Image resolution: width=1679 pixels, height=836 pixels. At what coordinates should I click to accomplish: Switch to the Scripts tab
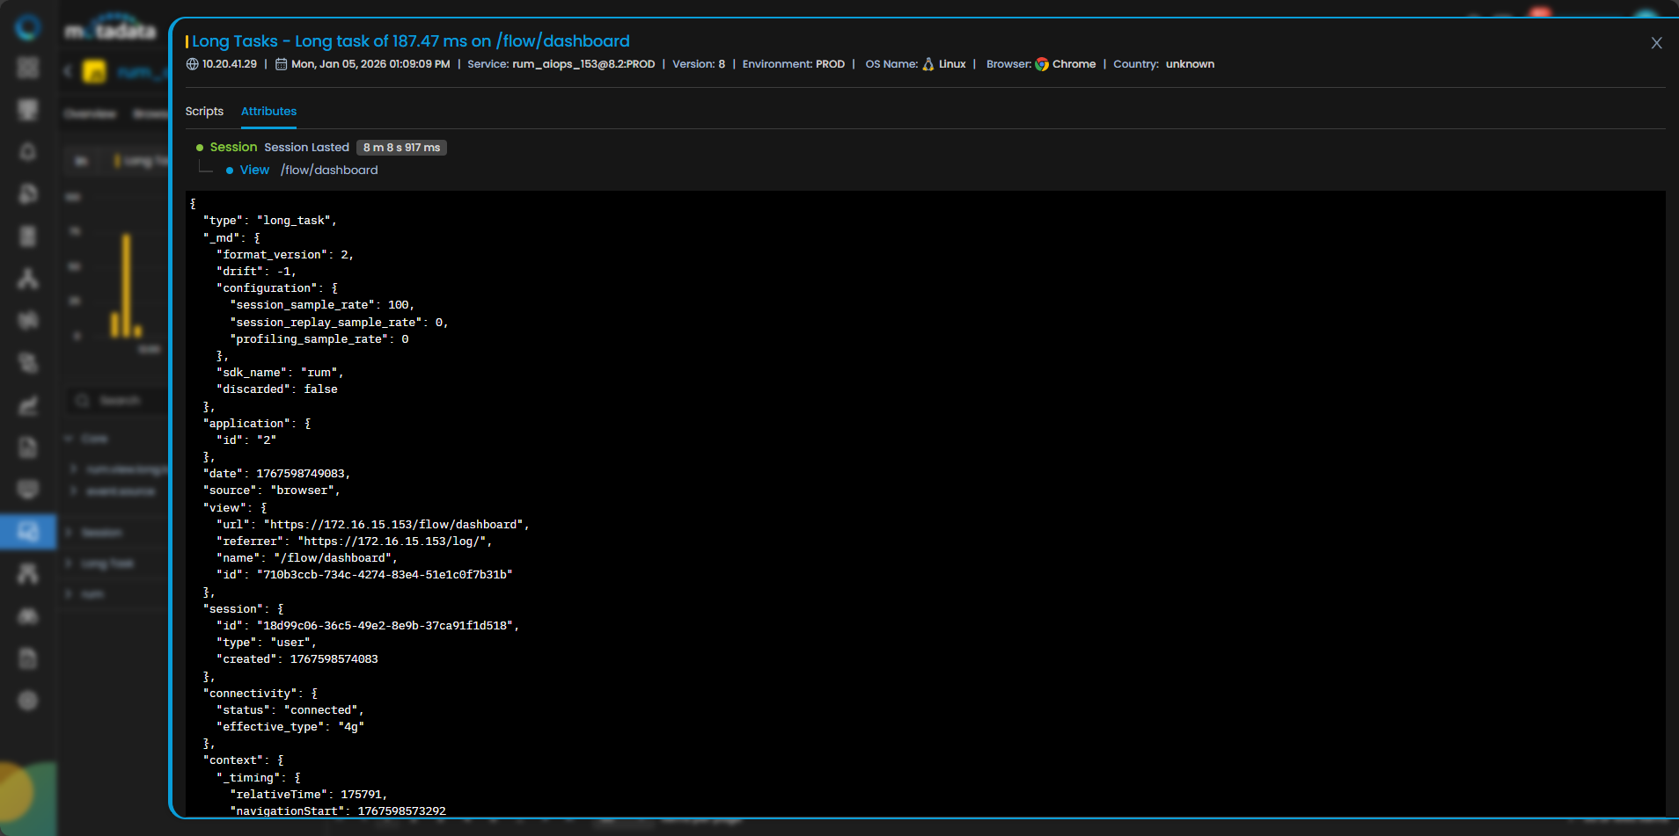tap(204, 112)
